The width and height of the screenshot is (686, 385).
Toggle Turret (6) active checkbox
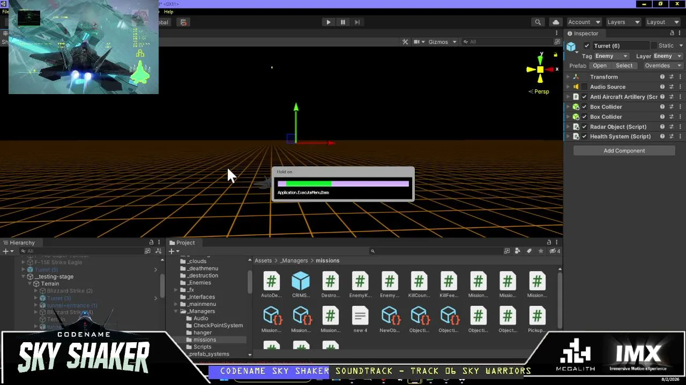(x=587, y=46)
